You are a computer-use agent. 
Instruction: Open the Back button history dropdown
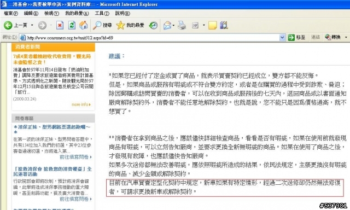click(x=32, y=25)
